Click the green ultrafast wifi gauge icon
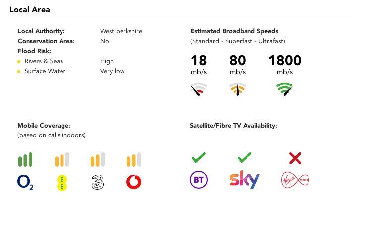Screen dimensions: 370x251 [285, 89]
